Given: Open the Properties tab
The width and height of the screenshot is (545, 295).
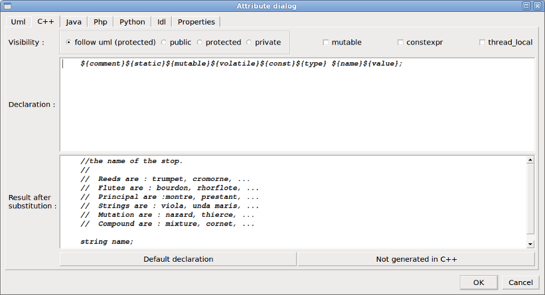Looking at the screenshot, I should [x=196, y=22].
